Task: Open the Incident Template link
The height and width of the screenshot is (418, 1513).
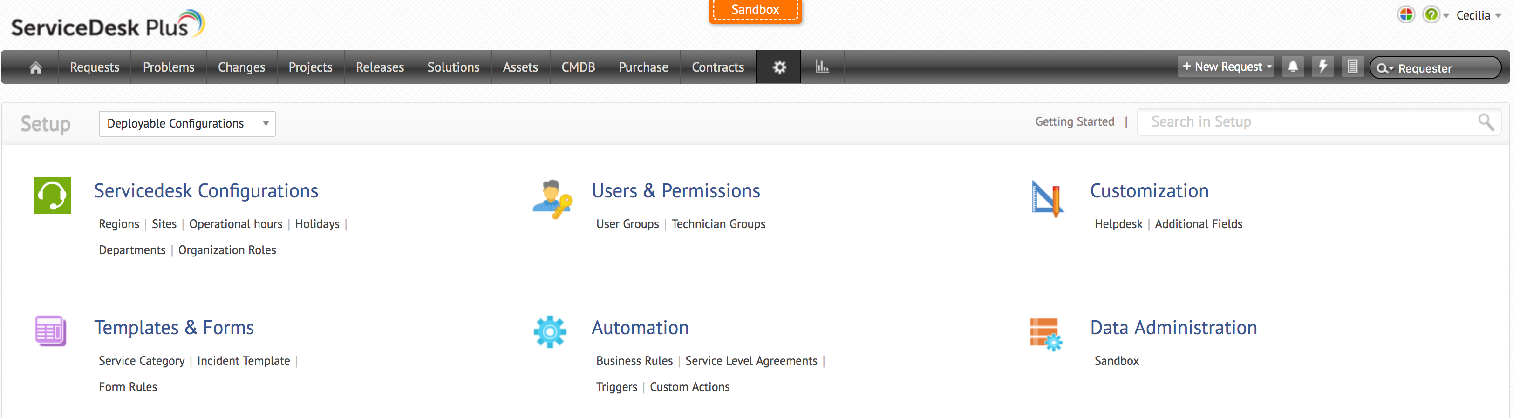Action: tap(243, 361)
